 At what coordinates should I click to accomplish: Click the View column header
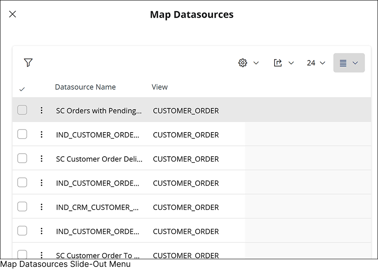pyautogui.click(x=159, y=87)
